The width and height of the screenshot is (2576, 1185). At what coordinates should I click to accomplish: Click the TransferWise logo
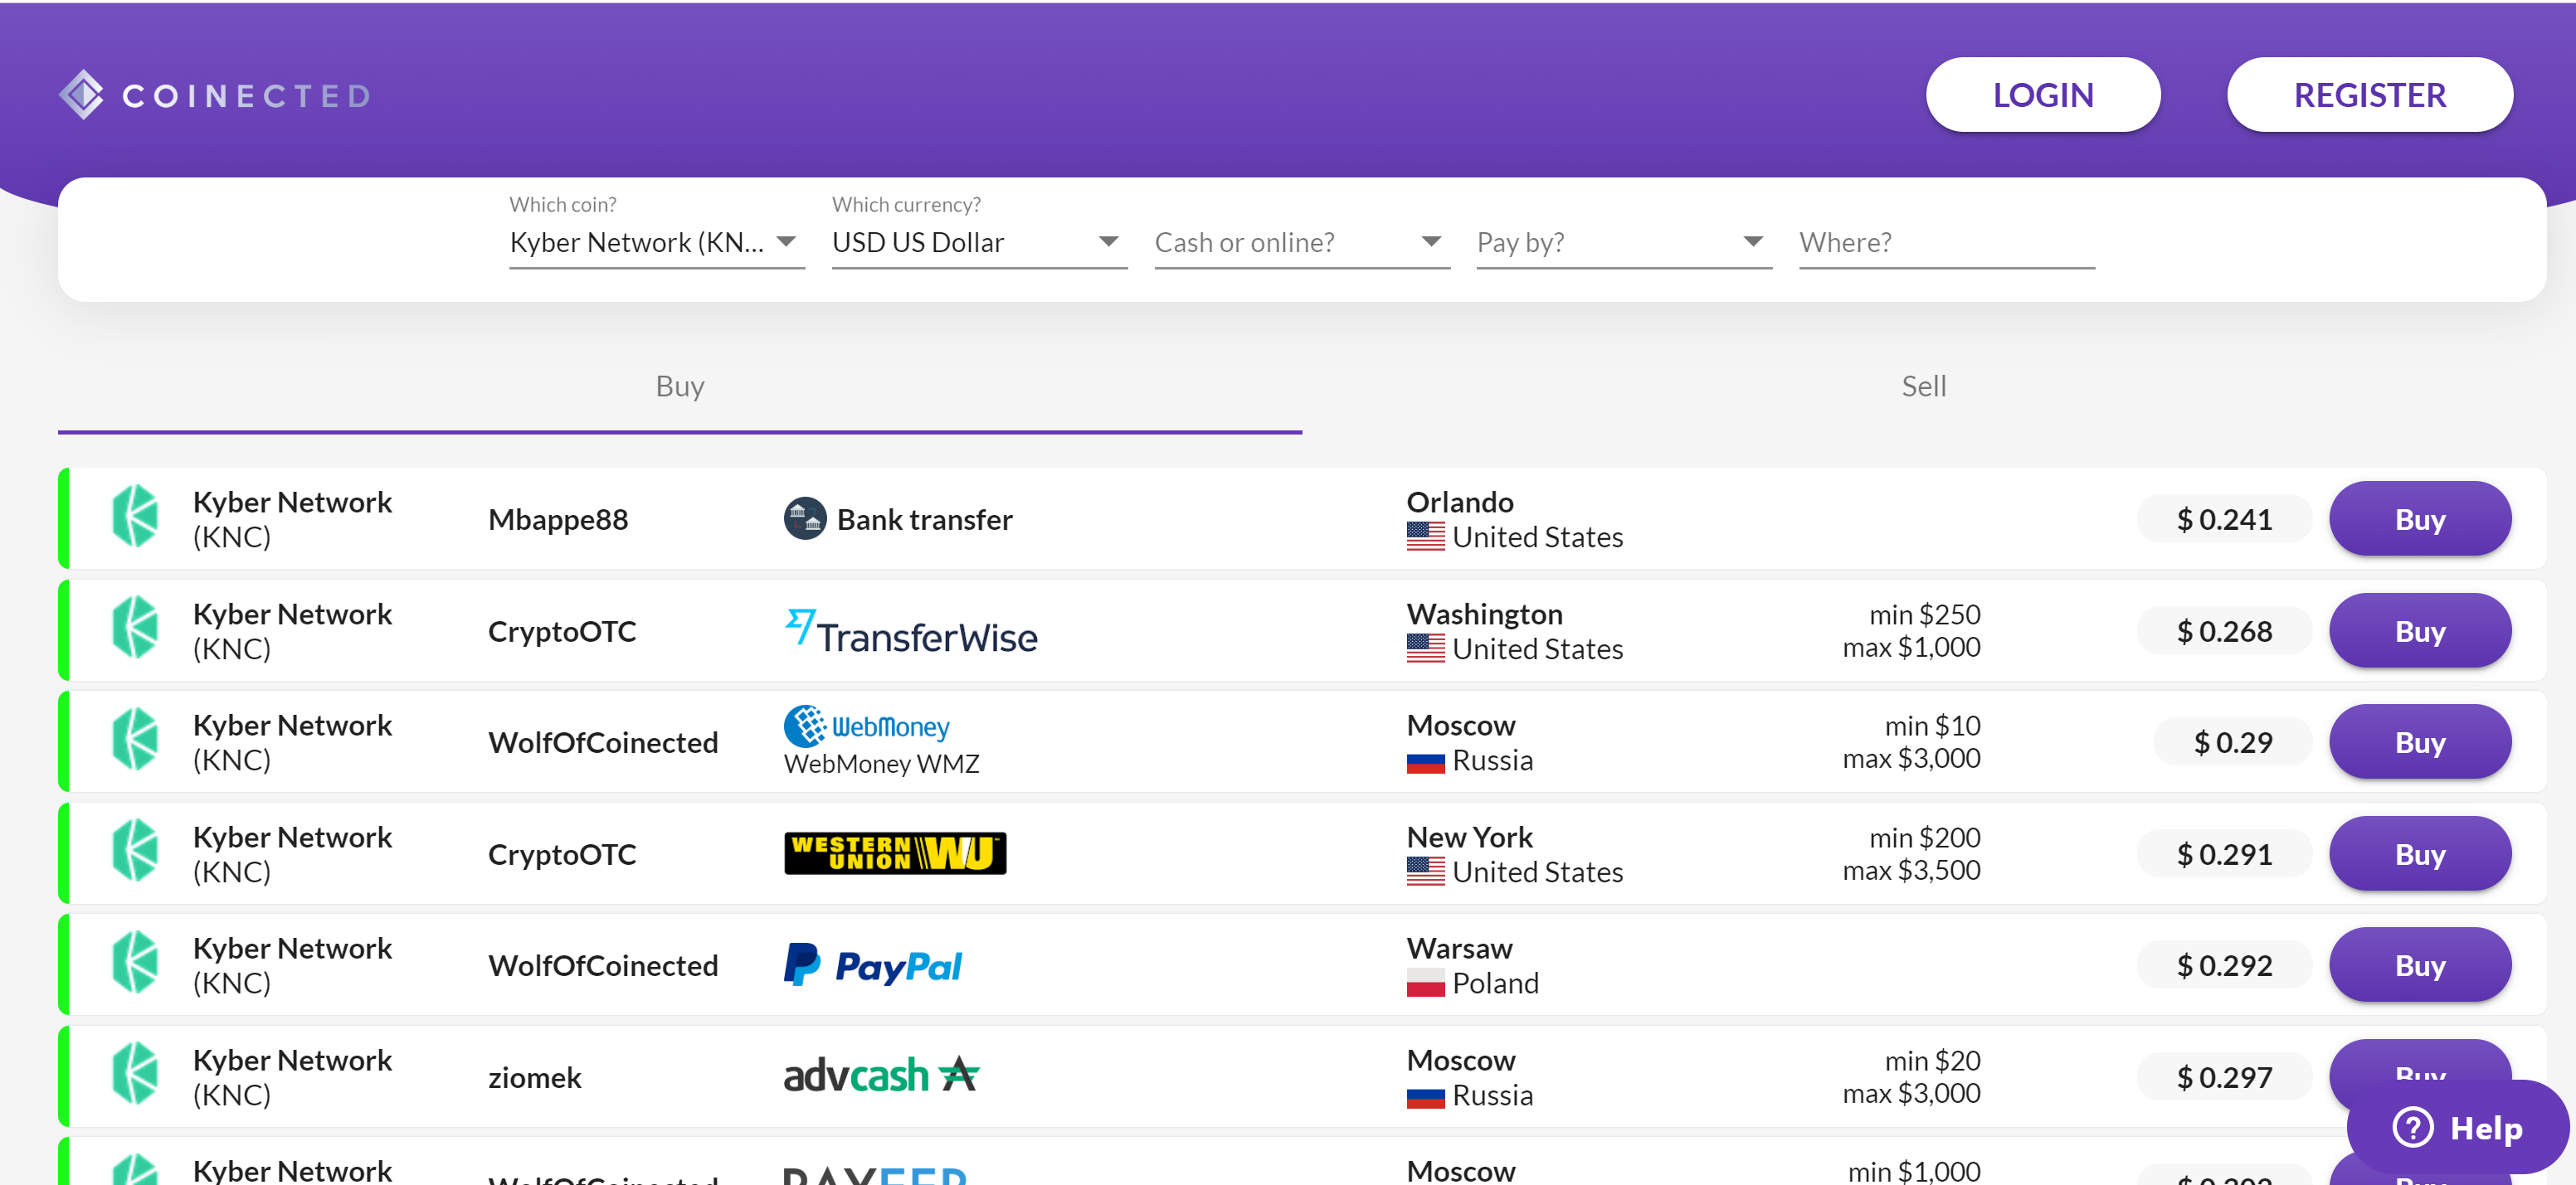click(911, 633)
